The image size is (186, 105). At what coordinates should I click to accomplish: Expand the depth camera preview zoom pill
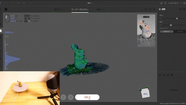click(146, 17)
